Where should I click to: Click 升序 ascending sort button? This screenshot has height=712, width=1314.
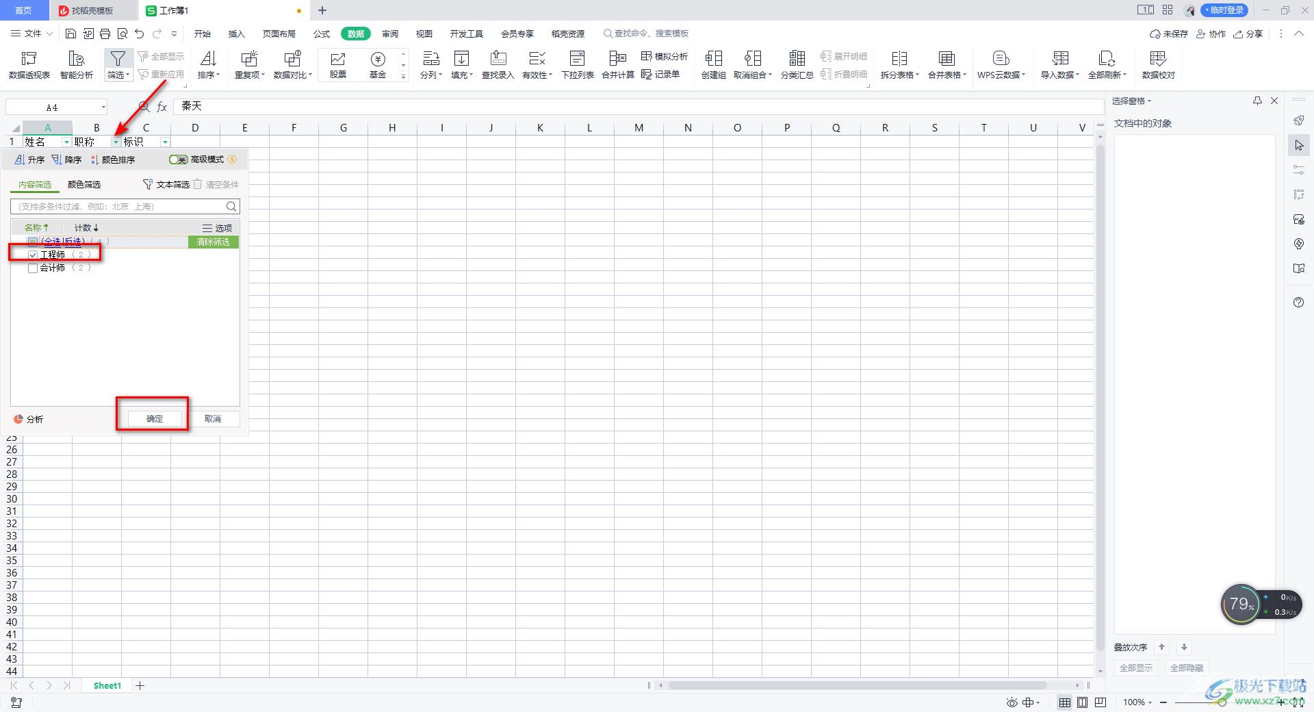29,160
